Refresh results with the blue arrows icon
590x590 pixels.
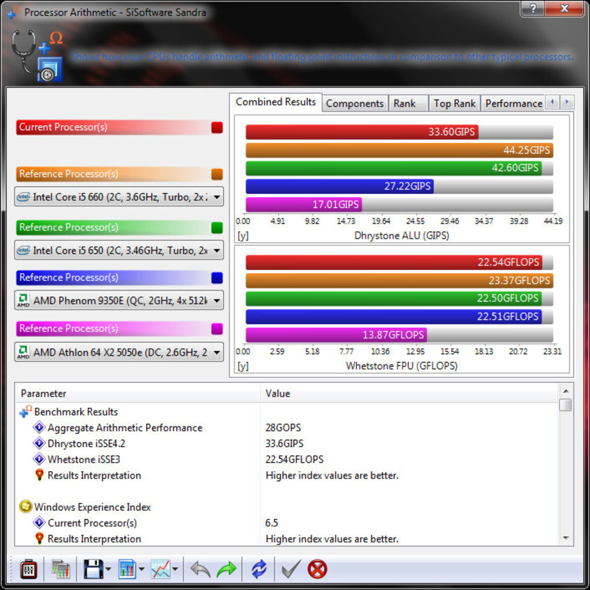[259, 569]
